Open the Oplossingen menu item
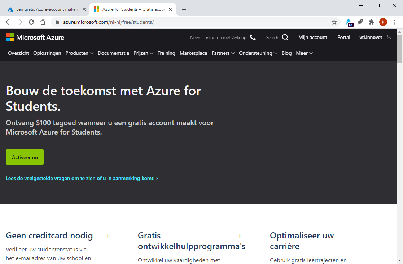This screenshot has width=403, height=264. (x=47, y=53)
